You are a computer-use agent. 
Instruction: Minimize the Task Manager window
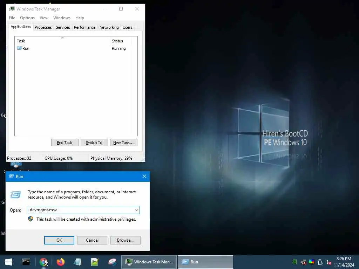(x=105, y=9)
